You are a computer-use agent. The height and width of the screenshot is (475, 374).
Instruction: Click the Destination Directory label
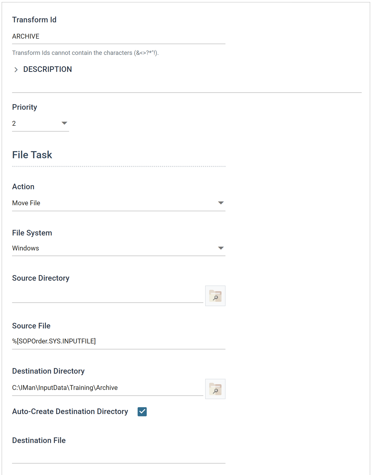point(48,371)
